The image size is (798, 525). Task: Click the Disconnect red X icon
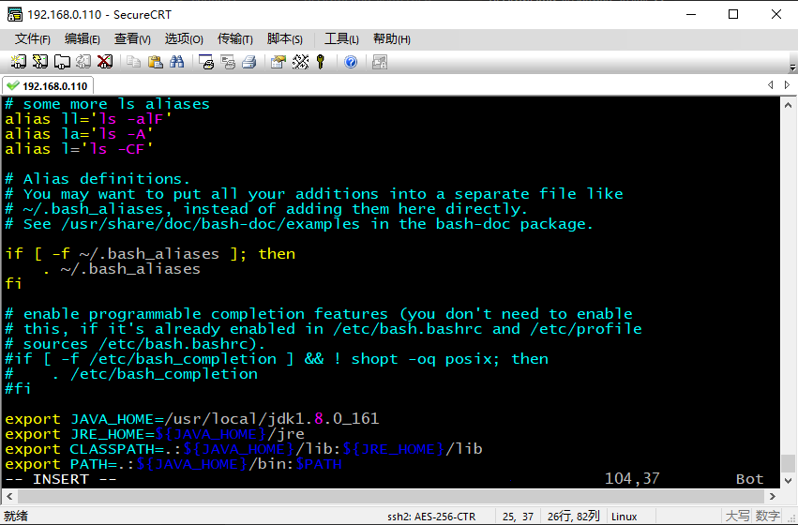point(105,62)
